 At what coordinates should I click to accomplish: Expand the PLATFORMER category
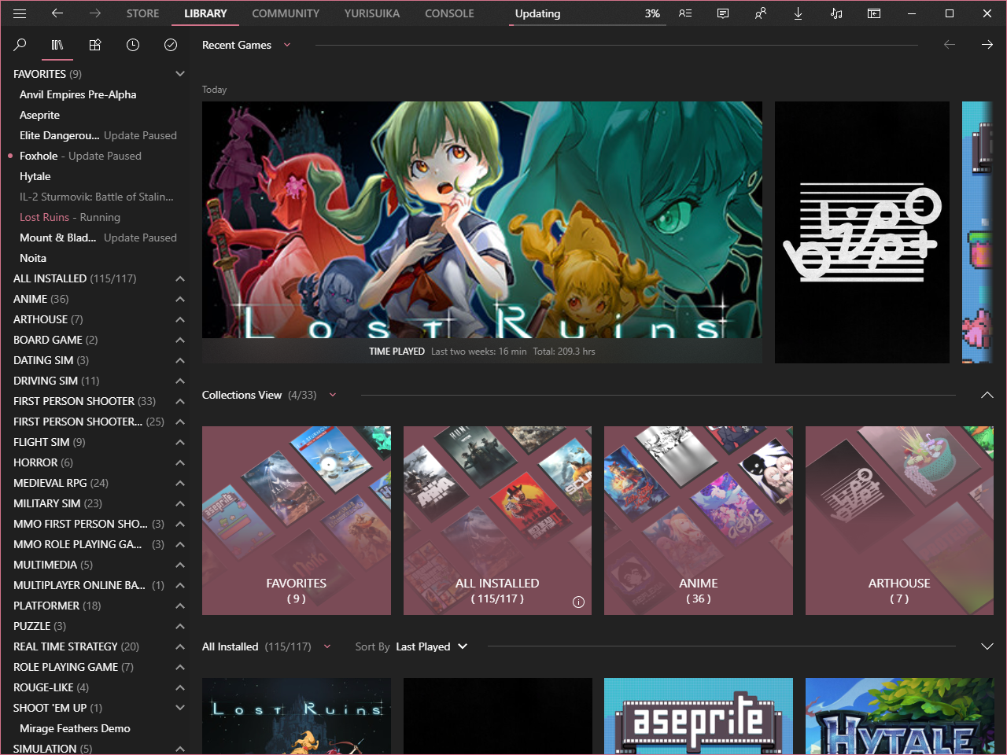coord(180,606)
